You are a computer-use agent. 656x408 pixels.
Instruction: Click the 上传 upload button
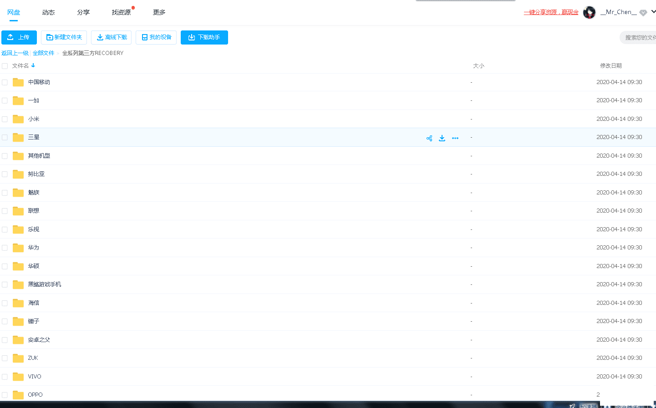coord(19,37)
